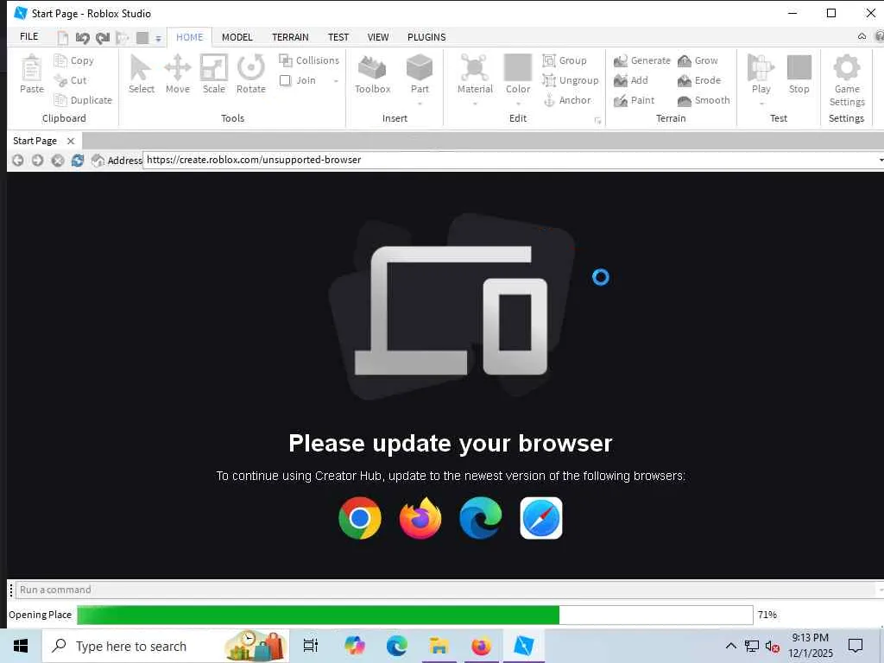The width and height of the screenshot is (884, 663).
Task: Switch to the TEST ribbon tab
Action: coord(338,36)
